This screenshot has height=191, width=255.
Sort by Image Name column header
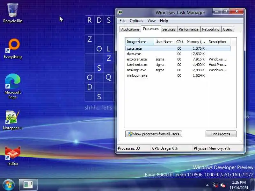click(139, 42)
